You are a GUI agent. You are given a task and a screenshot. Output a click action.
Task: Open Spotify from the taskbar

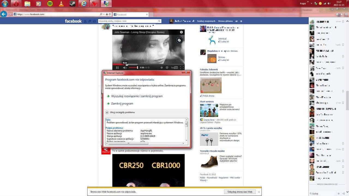coord(50,4)
